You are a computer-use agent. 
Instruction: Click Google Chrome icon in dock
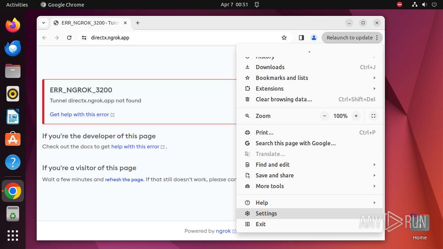(13, 191)
